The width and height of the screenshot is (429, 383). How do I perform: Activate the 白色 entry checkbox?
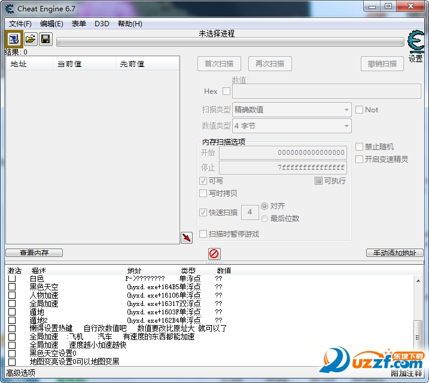pos(12,278)
